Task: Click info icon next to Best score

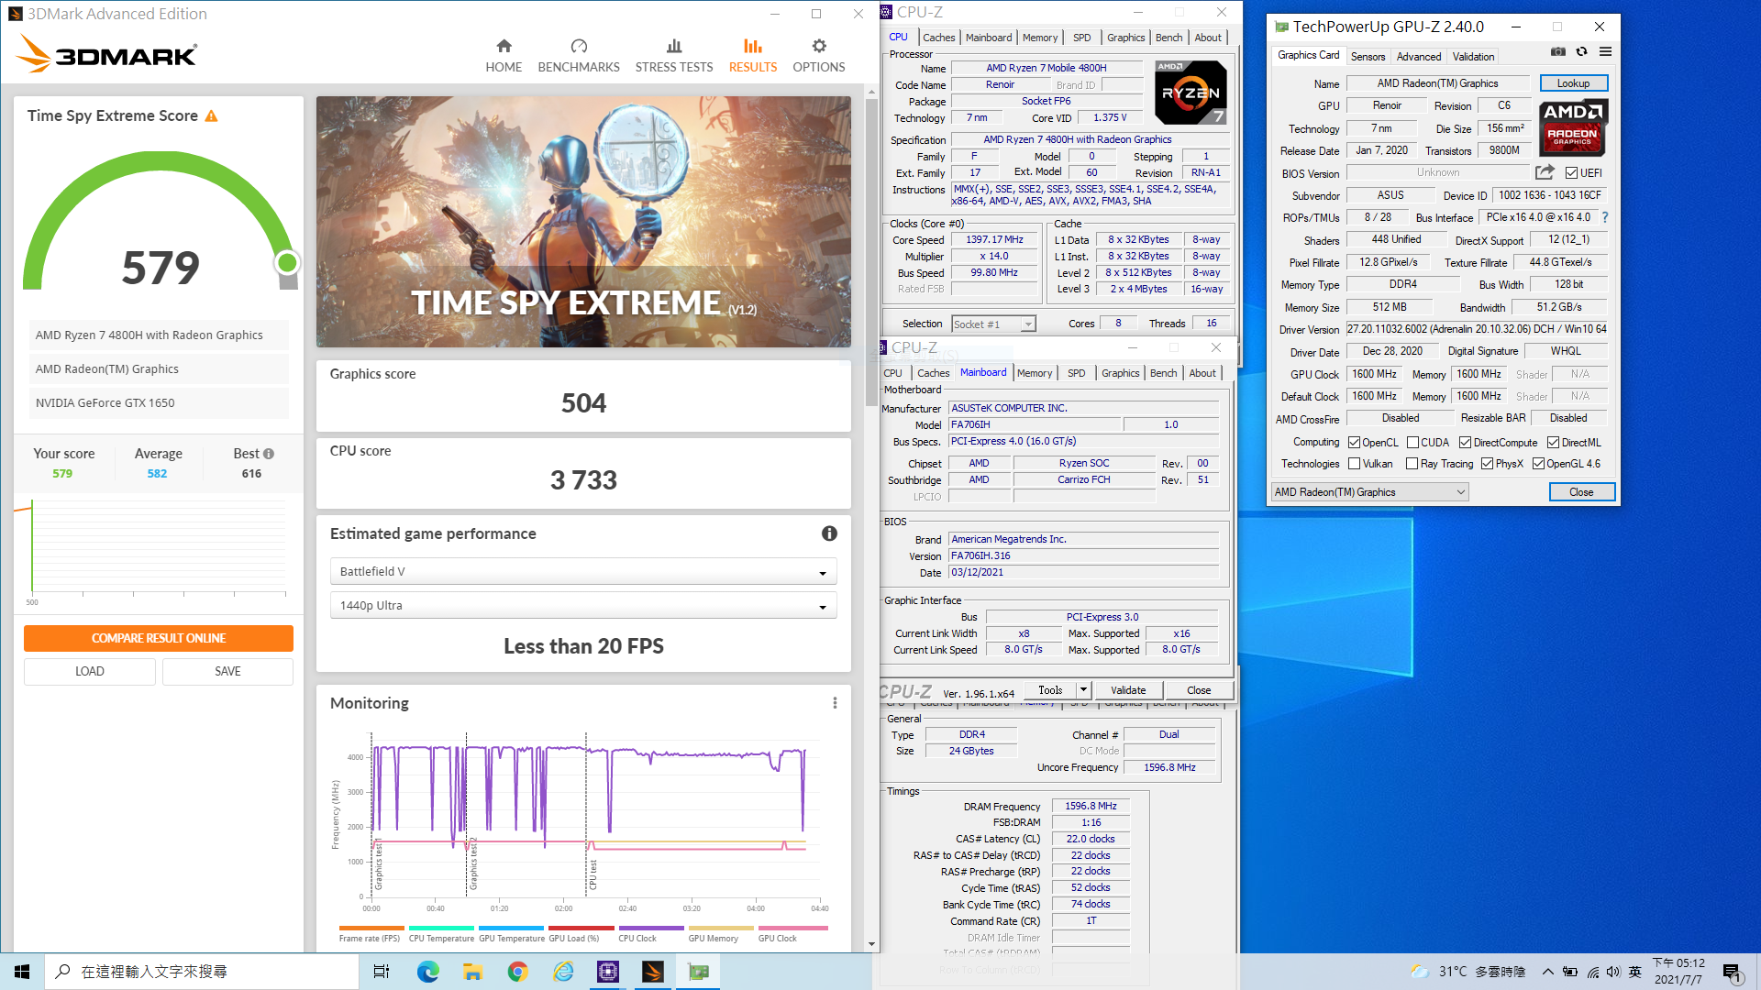Action: [269, 454]
